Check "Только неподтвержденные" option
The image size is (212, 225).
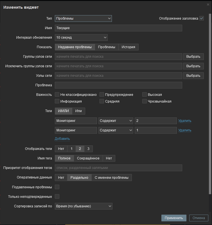click(57, 196)
